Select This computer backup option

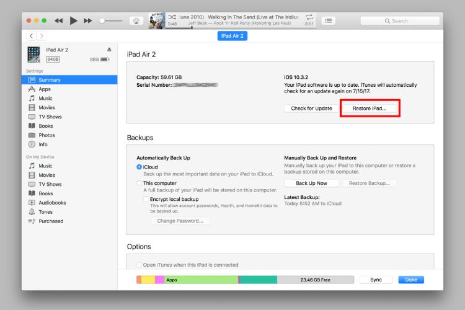(139, 183)
